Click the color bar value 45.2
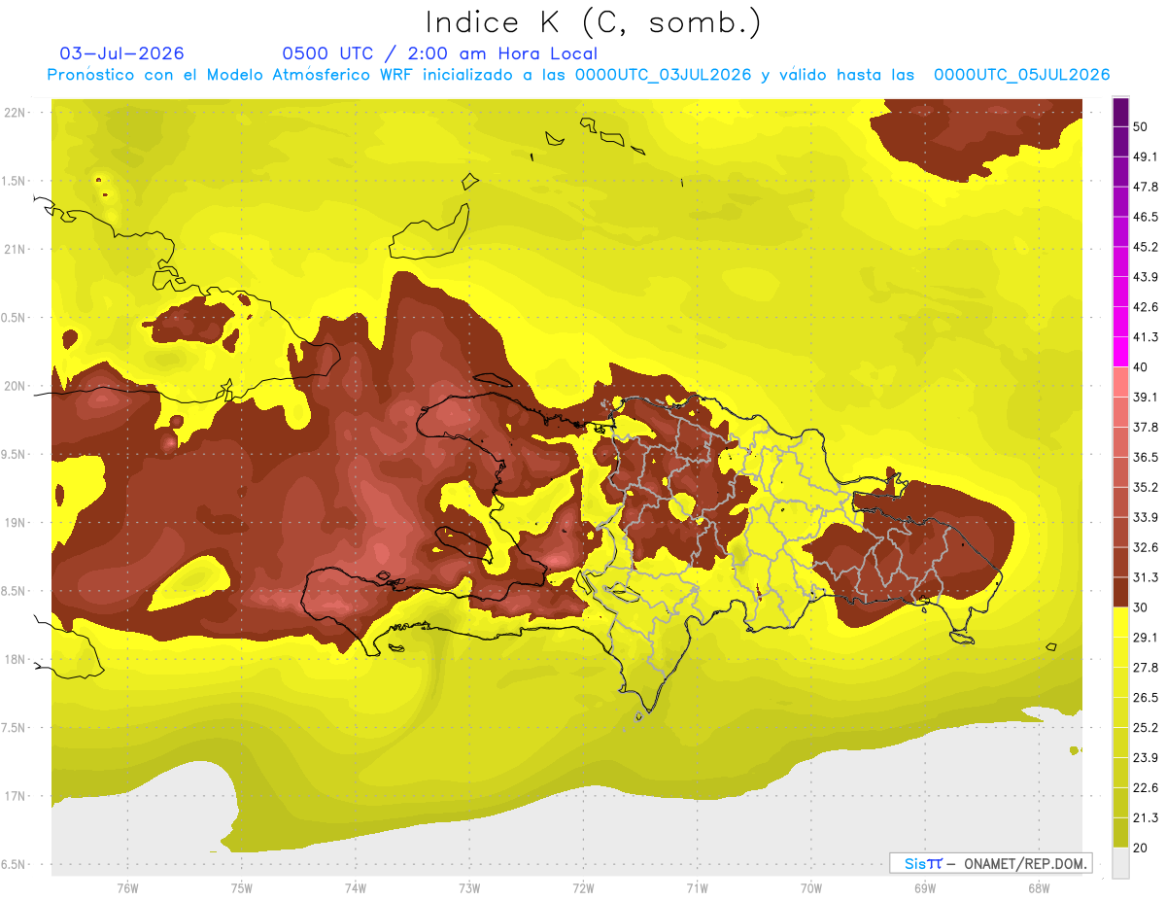This screenshot has height=901, width=1166. (1146, 247)
